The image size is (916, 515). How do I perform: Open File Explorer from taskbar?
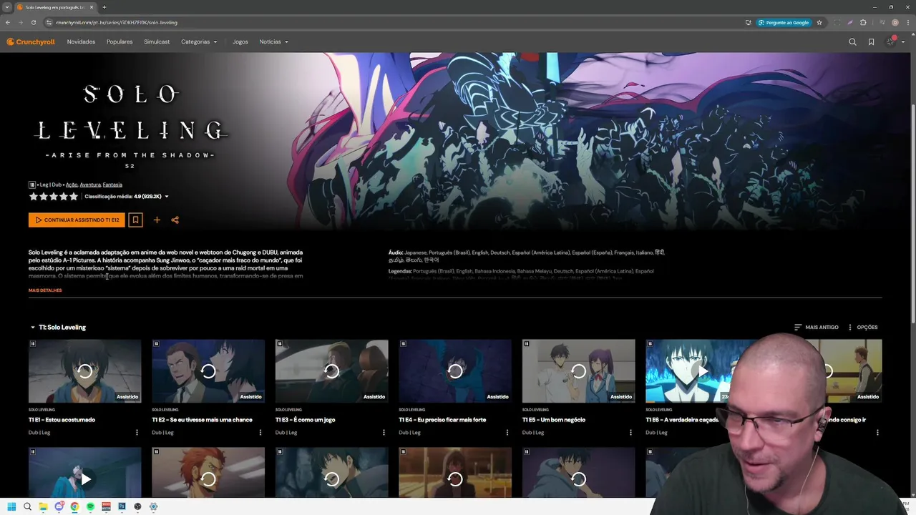43,506
